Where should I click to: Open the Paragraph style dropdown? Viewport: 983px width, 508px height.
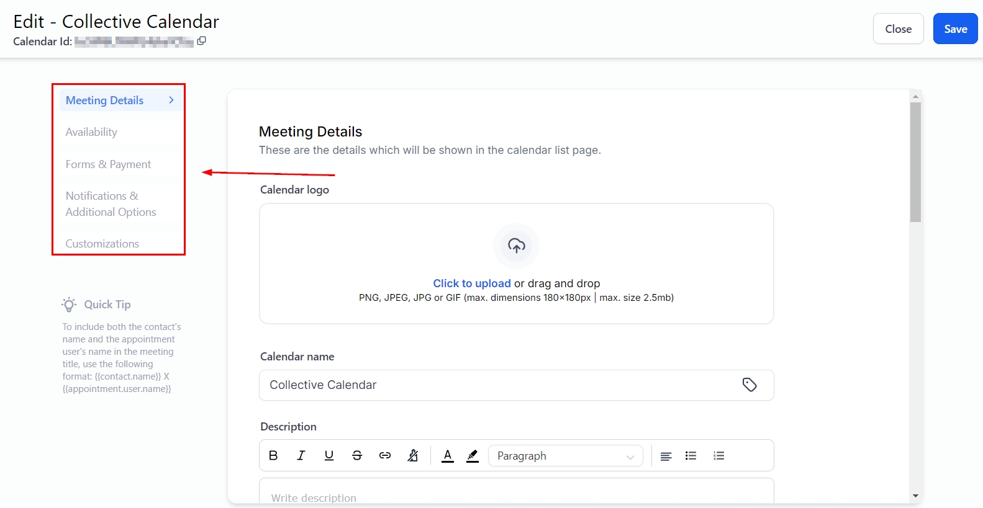click(566, 456)
